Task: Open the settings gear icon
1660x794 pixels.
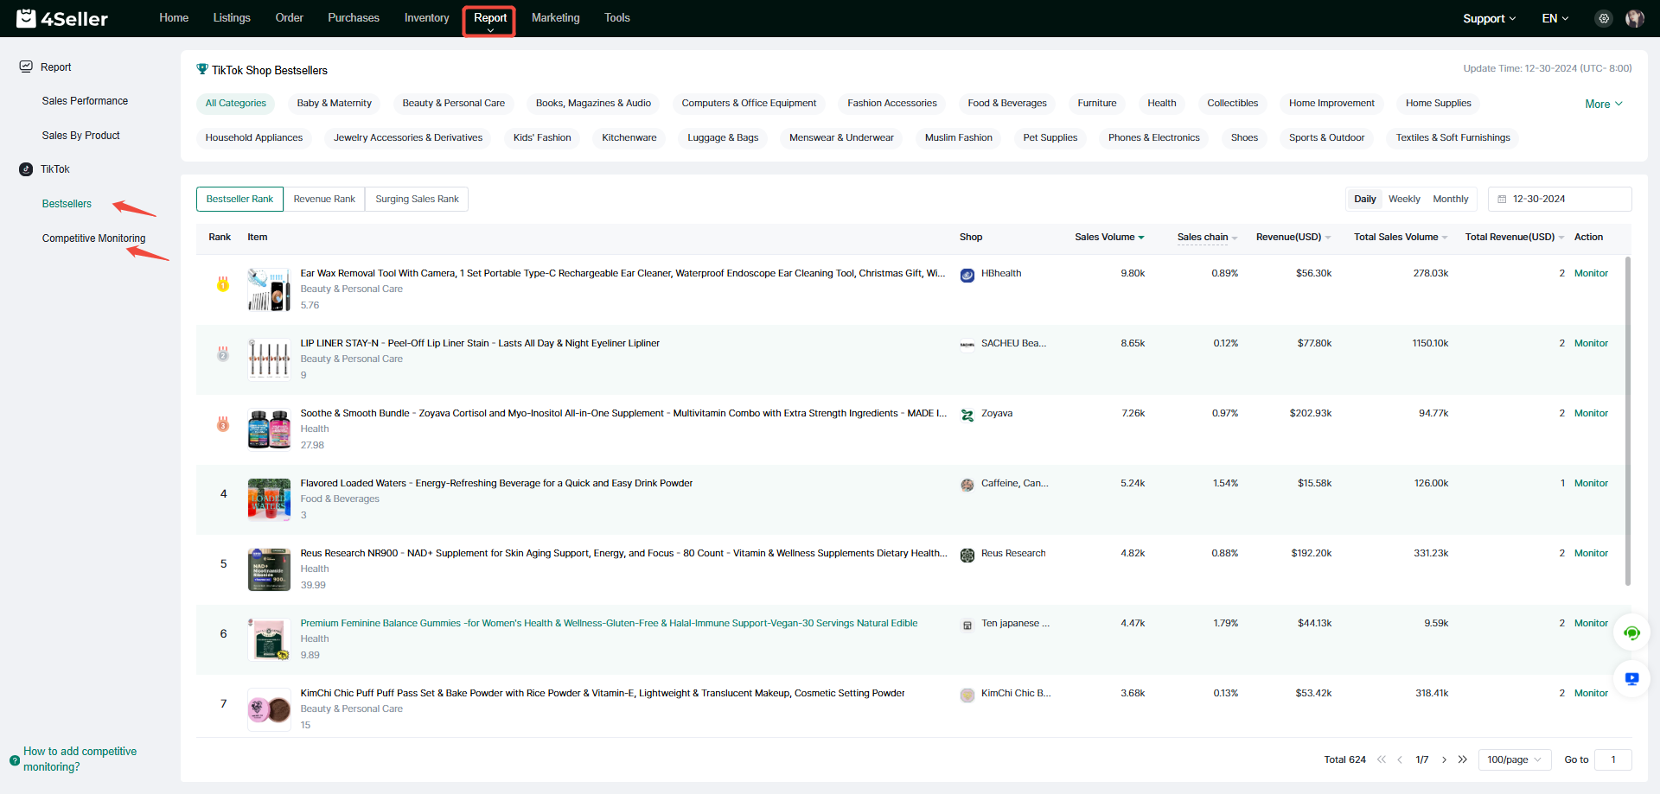Action: (x=1604, y=18)
